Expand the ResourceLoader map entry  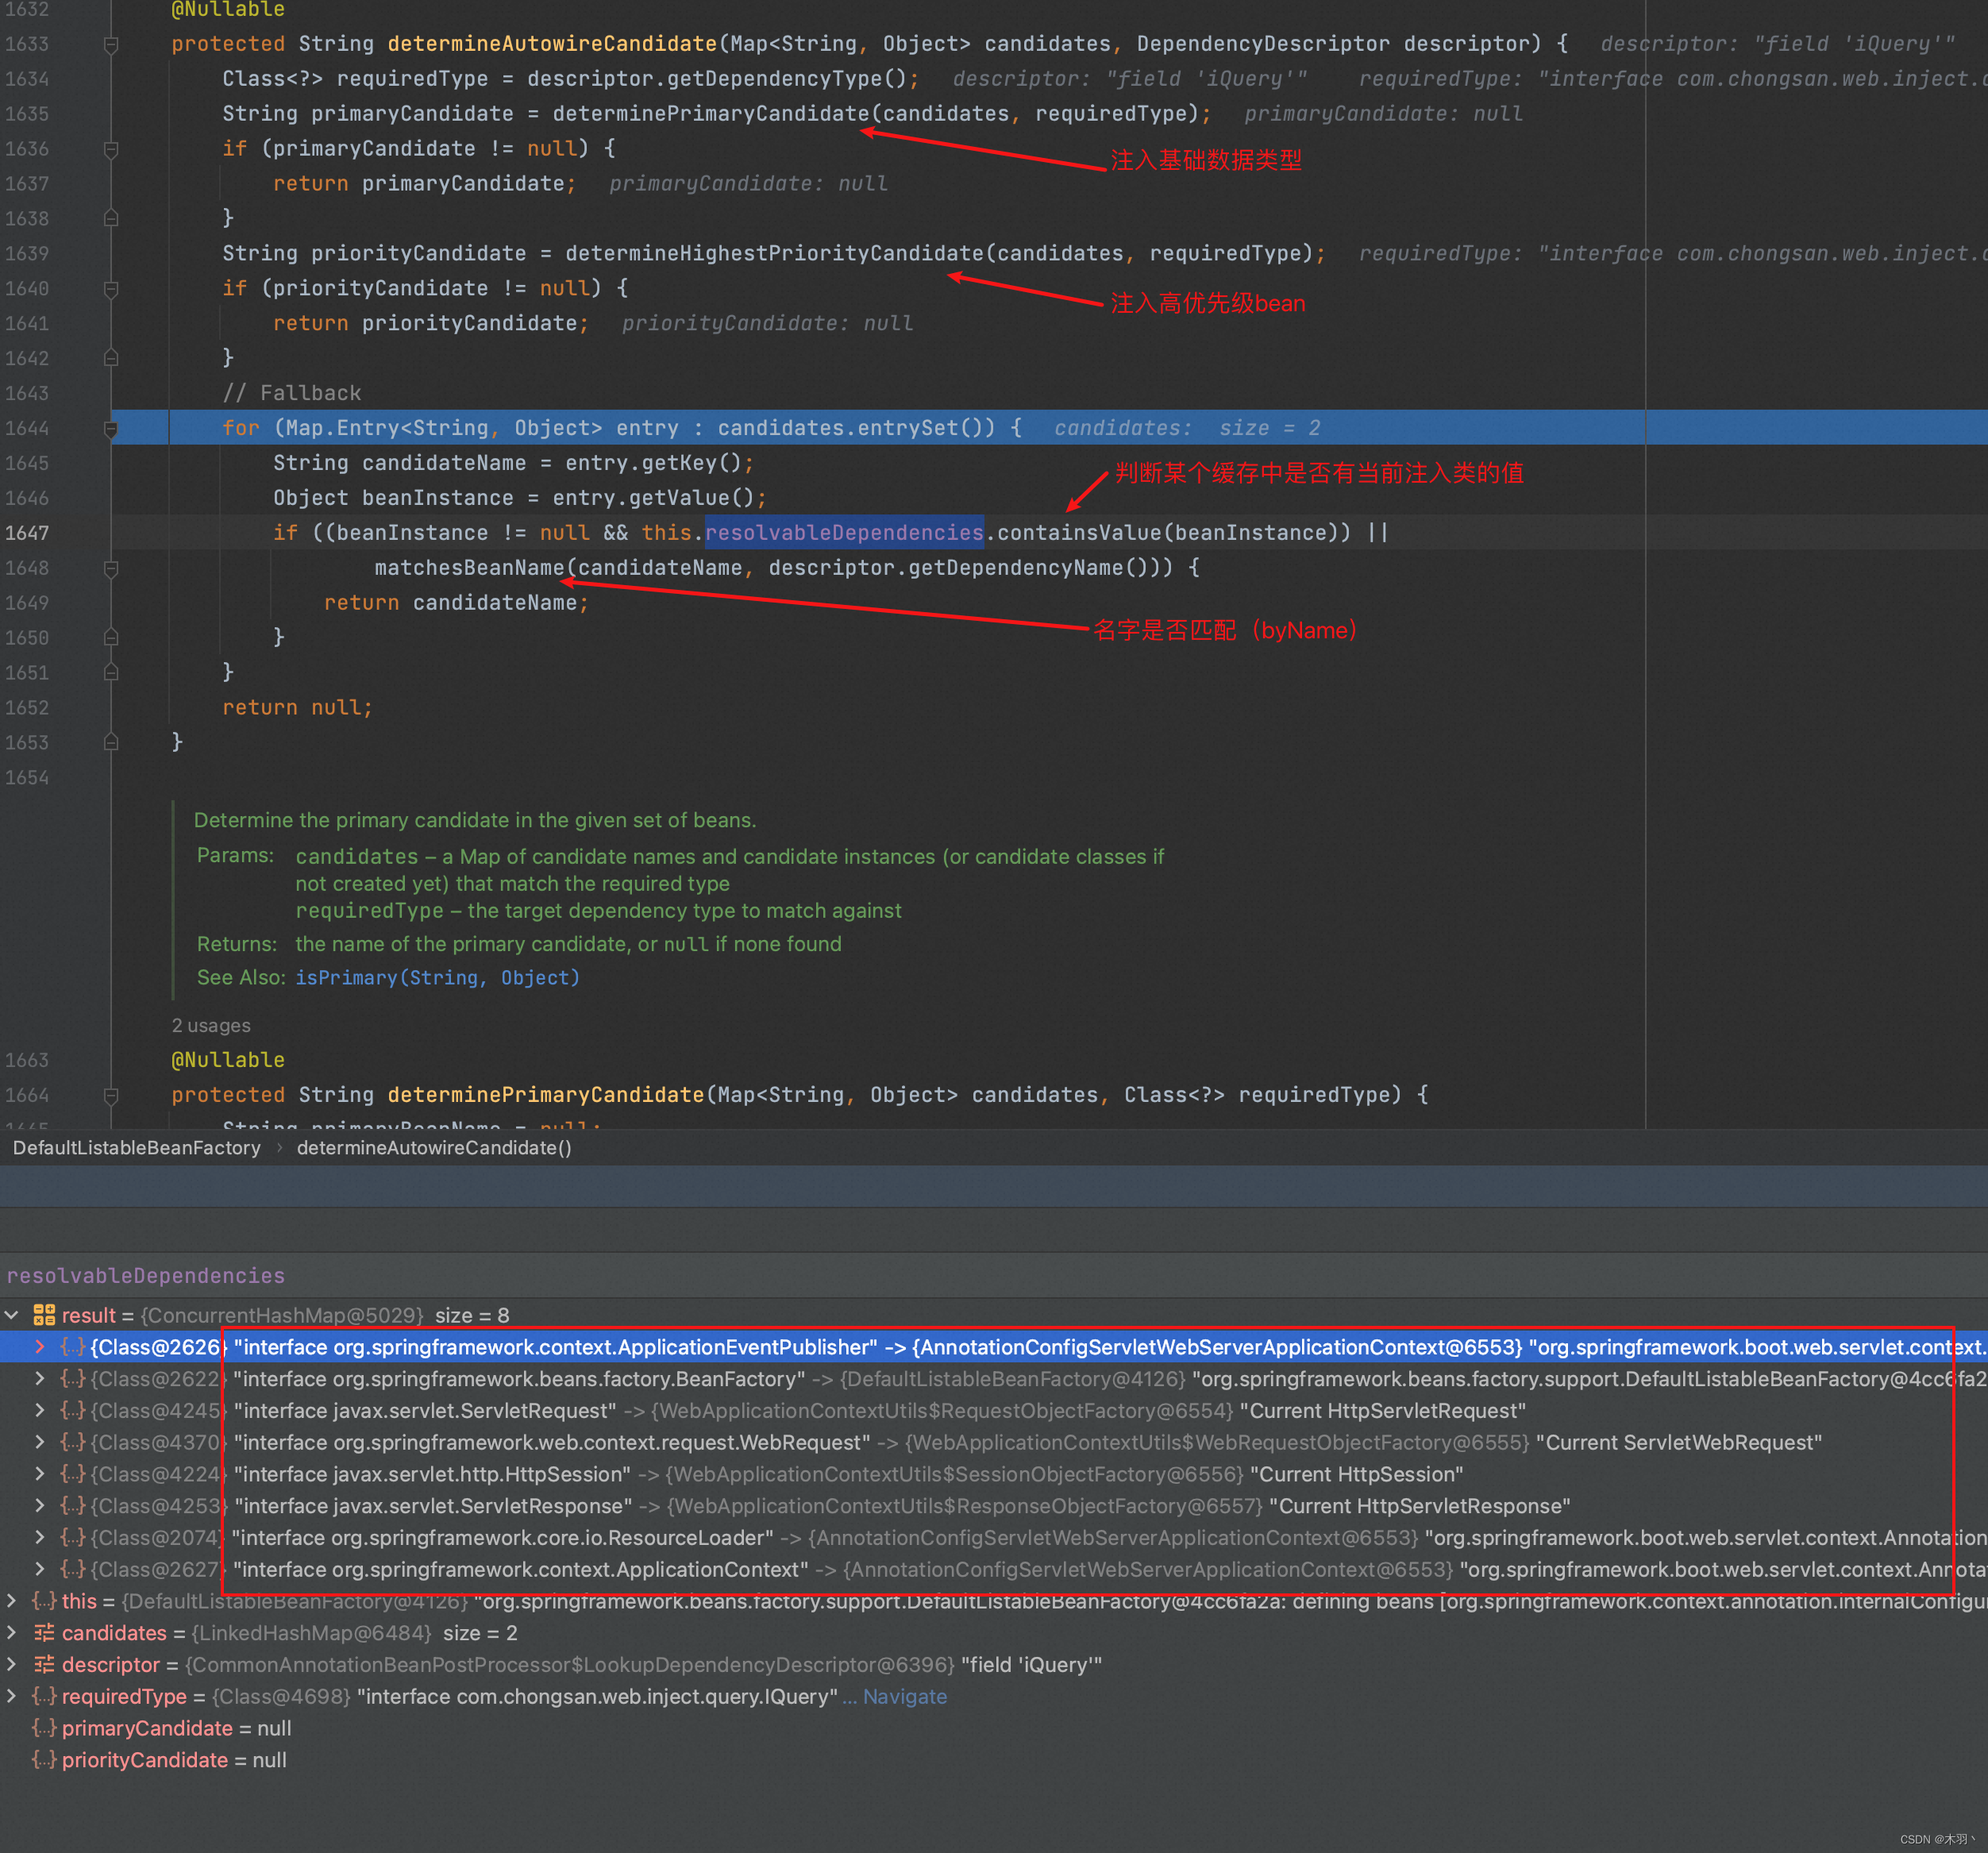tap(40, 1538)
